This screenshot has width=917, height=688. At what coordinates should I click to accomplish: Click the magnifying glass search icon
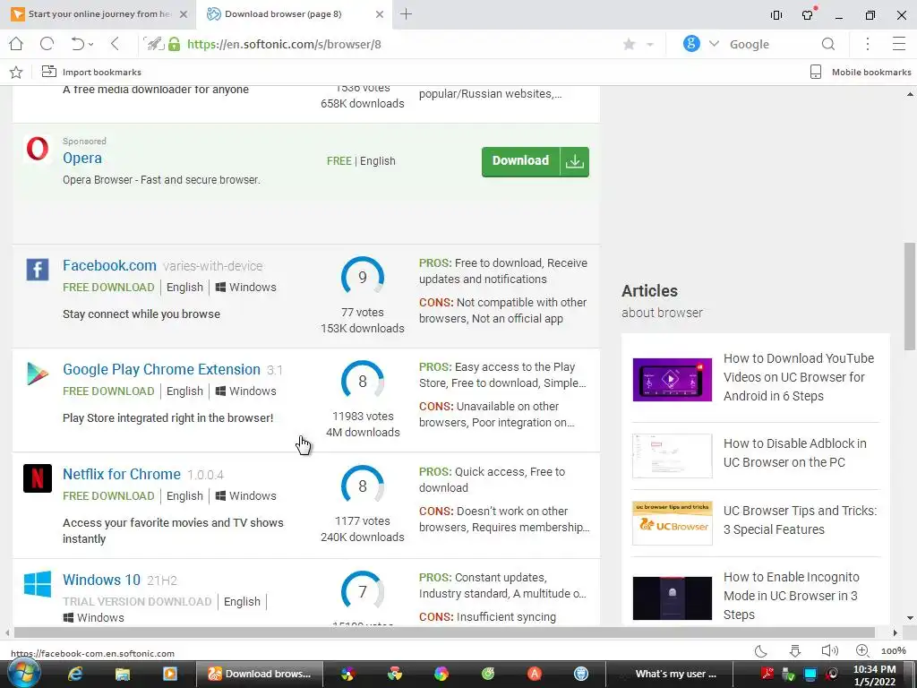(828, 45)
